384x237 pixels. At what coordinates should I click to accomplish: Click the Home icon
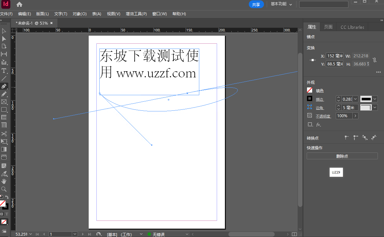[19, 5]
